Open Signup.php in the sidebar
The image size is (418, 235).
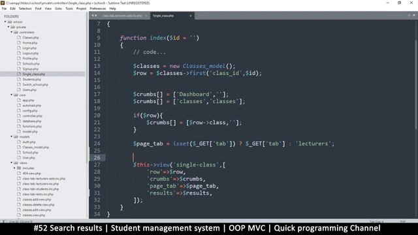[31, 69]
